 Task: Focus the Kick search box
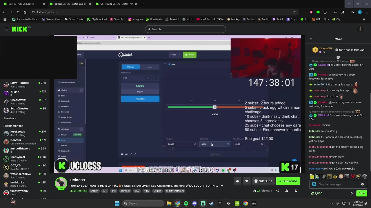click(x=185, y=29)
